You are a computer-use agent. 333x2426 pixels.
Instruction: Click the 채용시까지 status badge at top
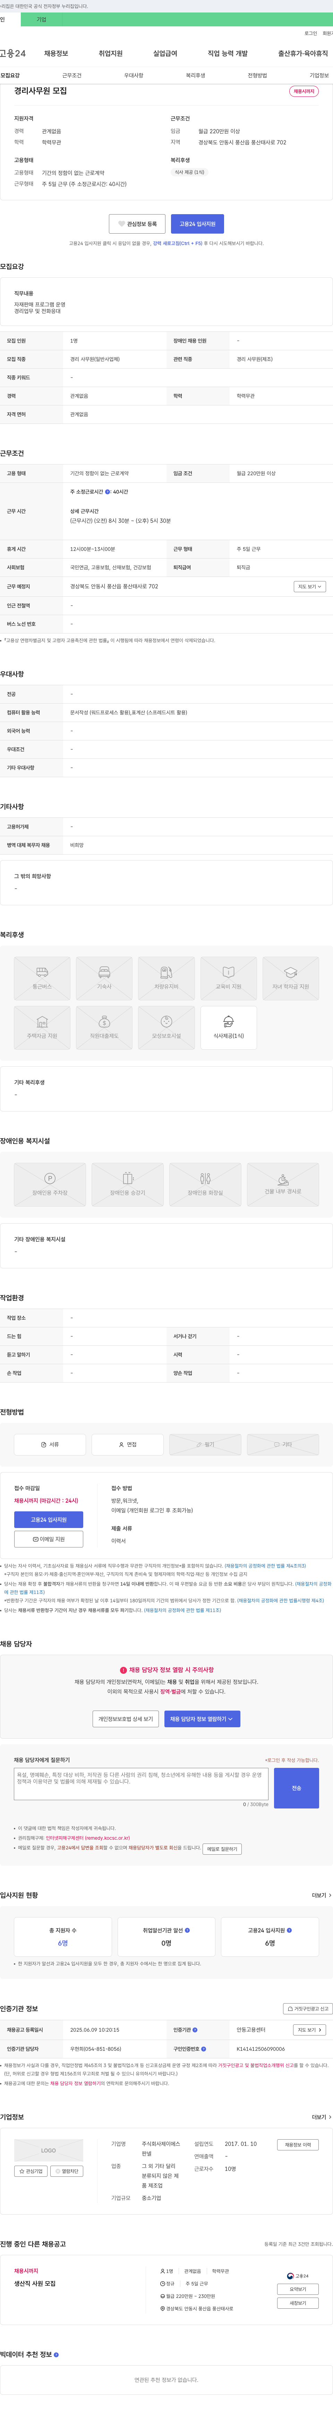point(304,91)
